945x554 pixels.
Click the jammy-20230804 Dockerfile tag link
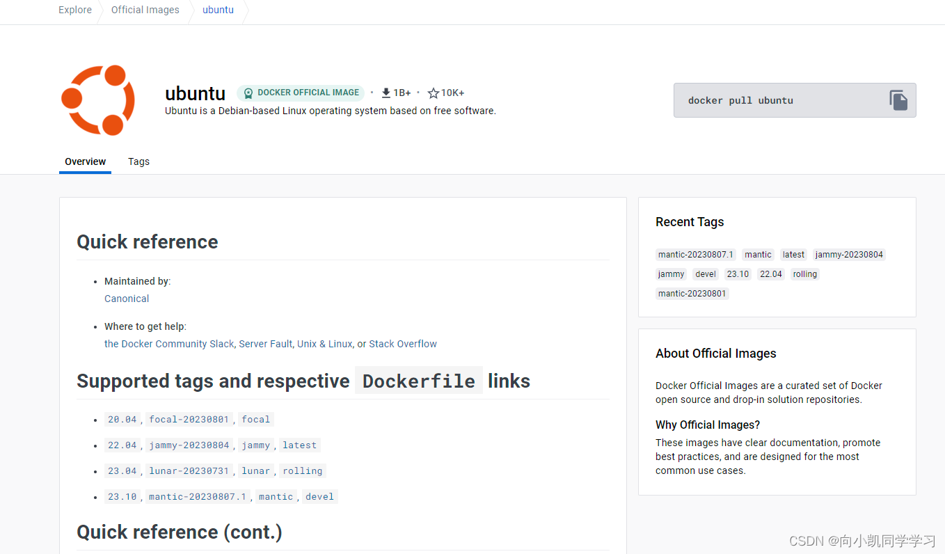[x=189, y=445]
